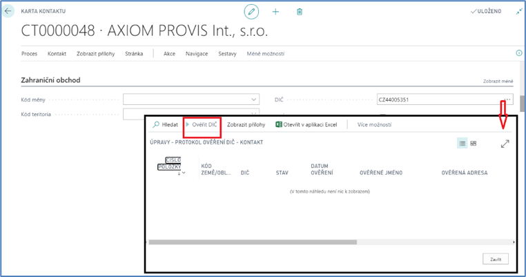
Task: Open the info icon at right of menu
Action: point(519,53)
